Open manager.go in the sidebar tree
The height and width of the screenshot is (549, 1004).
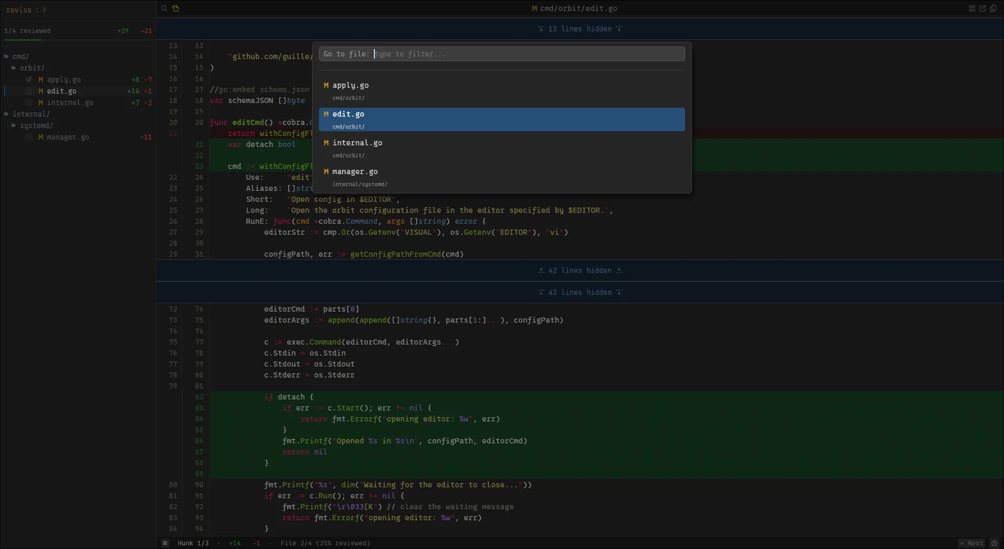(68, 137)
